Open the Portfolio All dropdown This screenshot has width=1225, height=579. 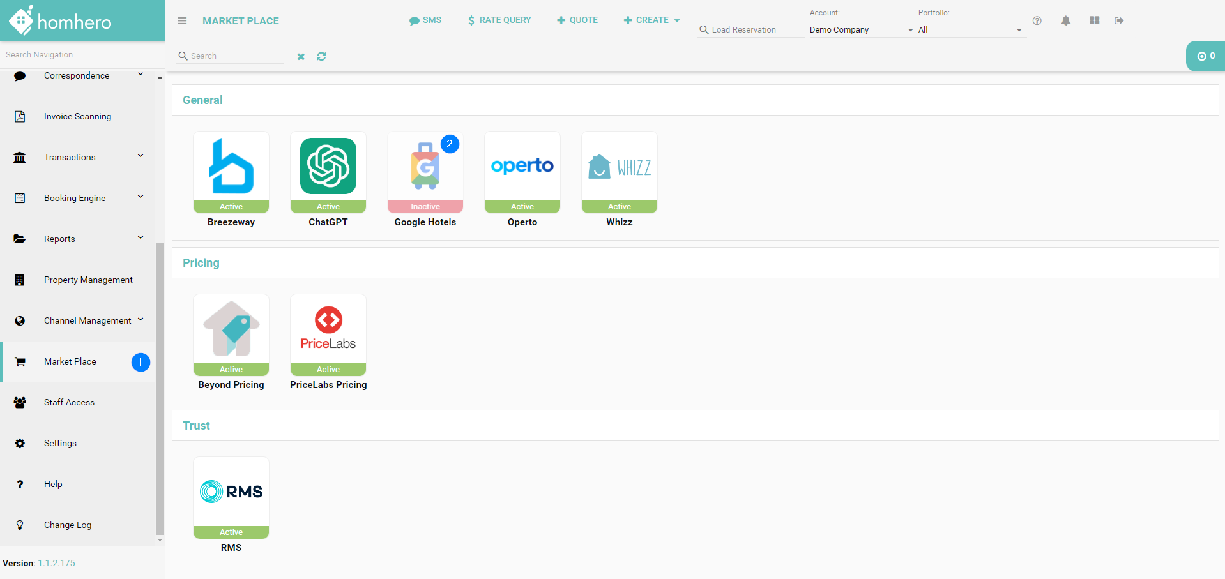pos(970,30)
